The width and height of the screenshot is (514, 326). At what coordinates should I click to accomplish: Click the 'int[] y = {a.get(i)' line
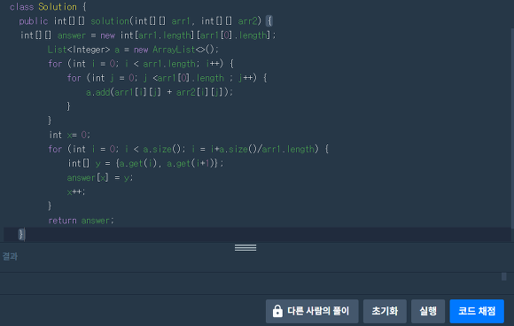point(145,163)
